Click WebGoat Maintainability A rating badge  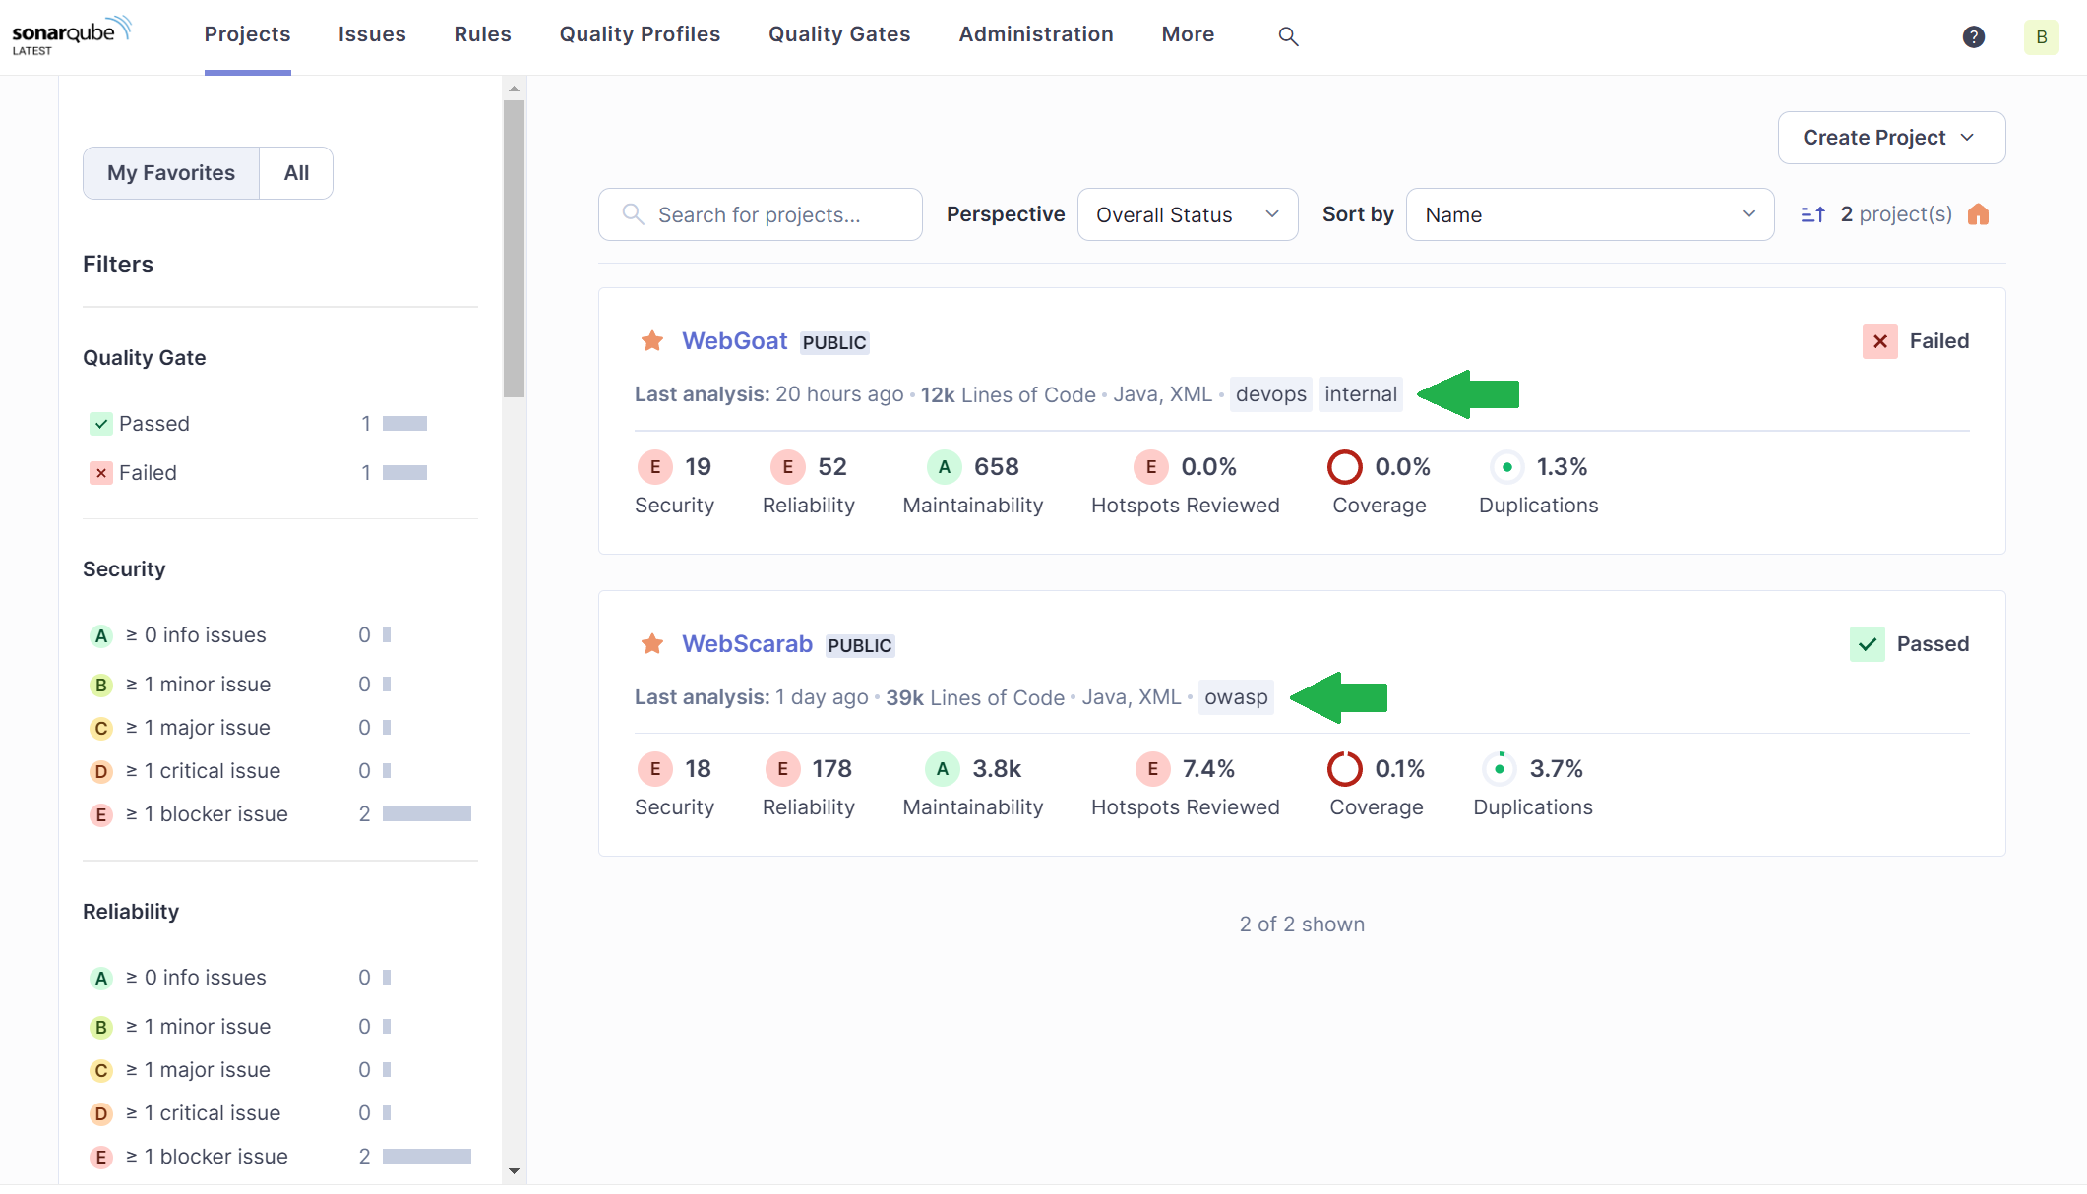tap(944, 467)
